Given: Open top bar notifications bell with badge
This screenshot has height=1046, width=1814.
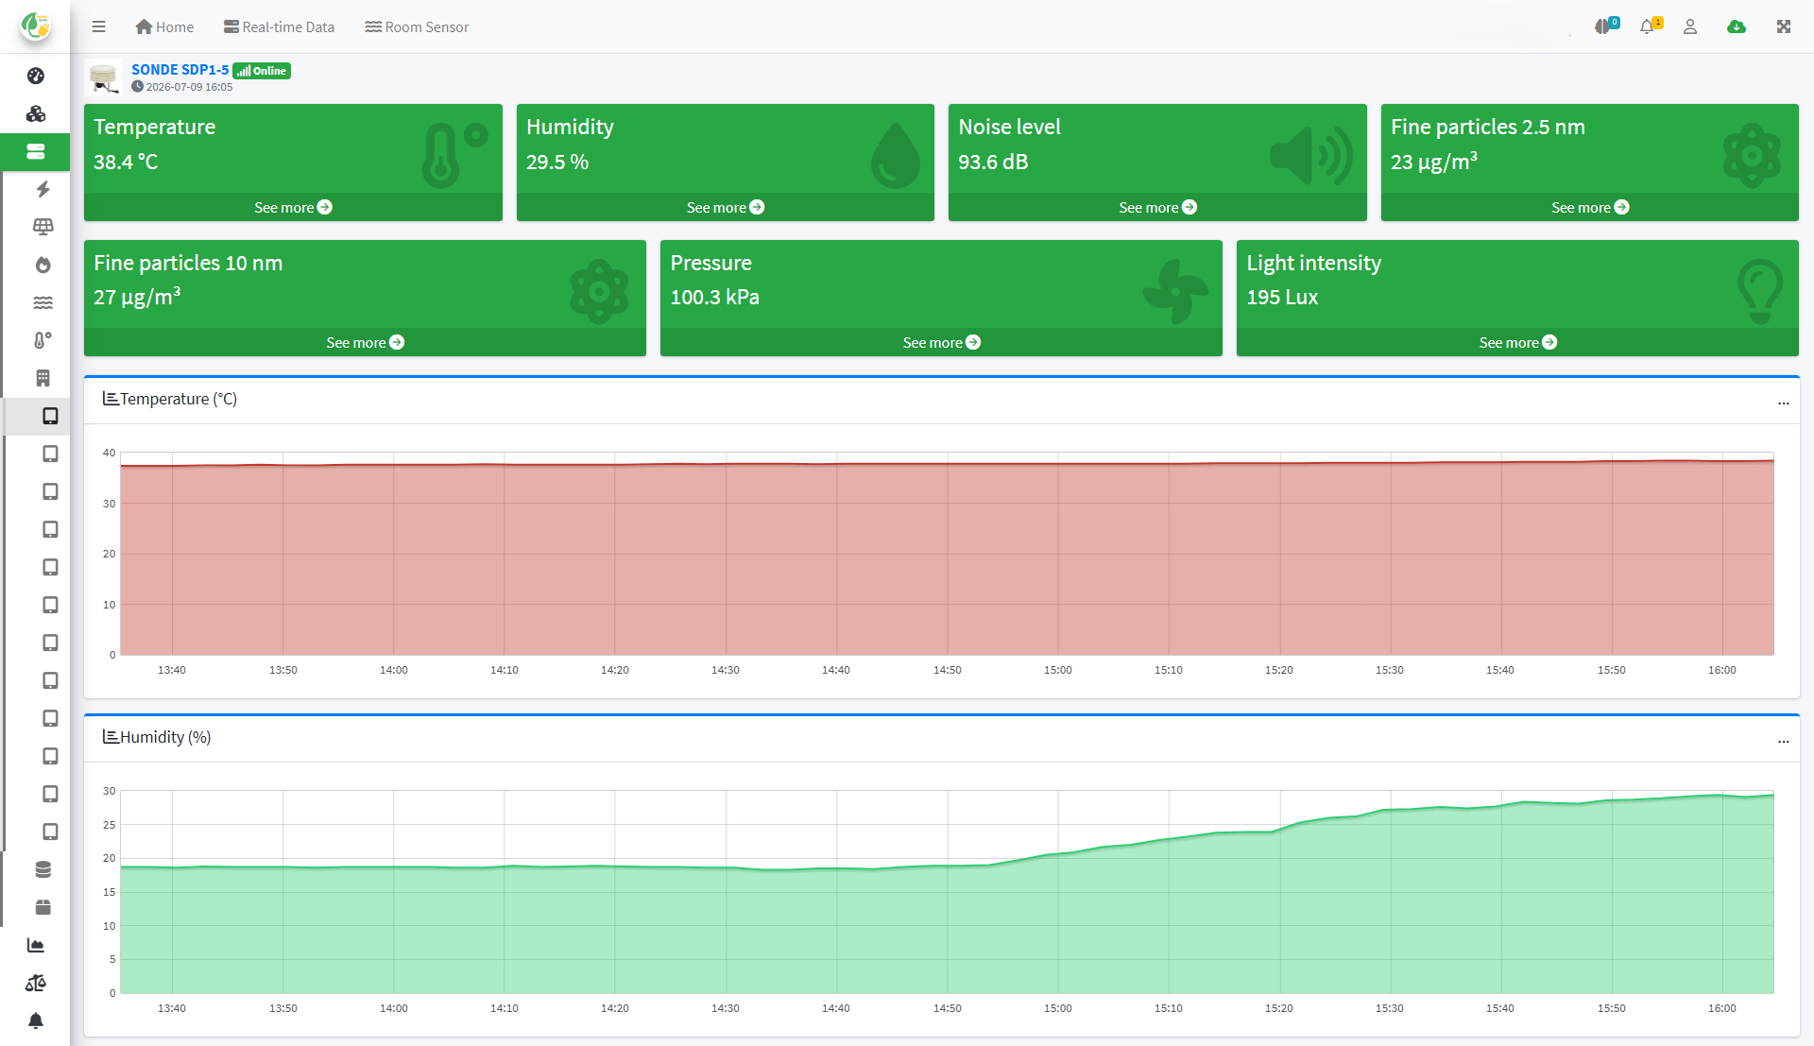Looking at the screenshot, I should click(x=1651, y=26).
